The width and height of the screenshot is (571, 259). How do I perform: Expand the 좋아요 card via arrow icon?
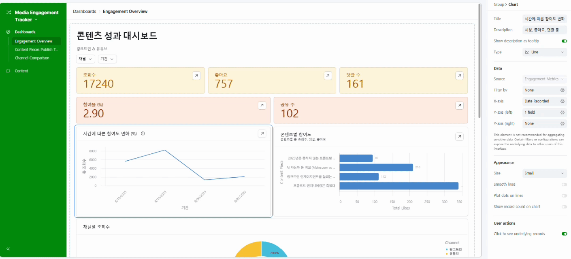tap(328, 76)
